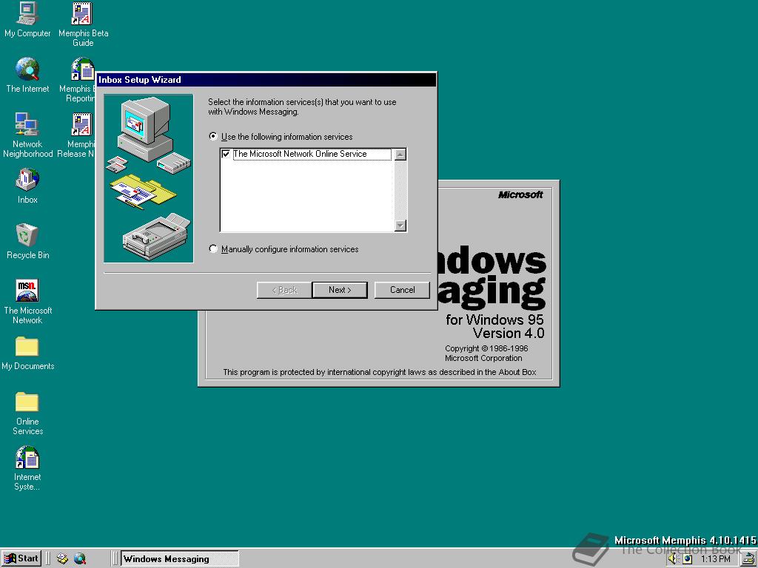This screenshot has height=568, width=758.
Task: Select the Windows Messaging taskbar button
Action: (179, 559)
